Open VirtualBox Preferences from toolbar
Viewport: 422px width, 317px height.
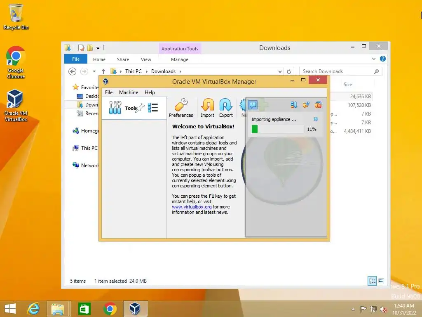click(181, 108)
